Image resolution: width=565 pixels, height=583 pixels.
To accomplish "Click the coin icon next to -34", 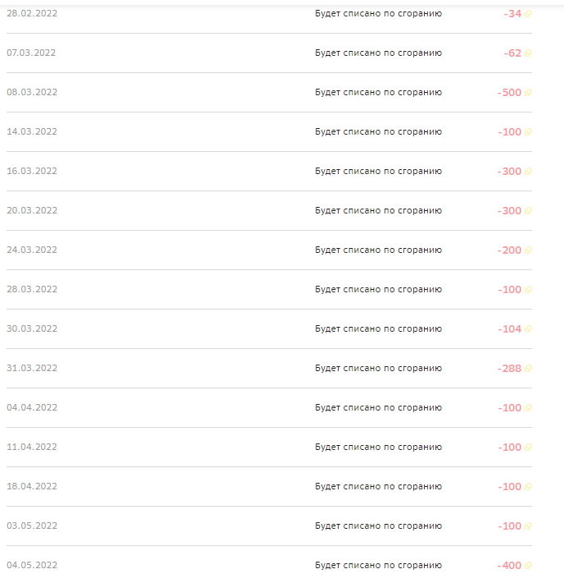I will coord(528,14).
